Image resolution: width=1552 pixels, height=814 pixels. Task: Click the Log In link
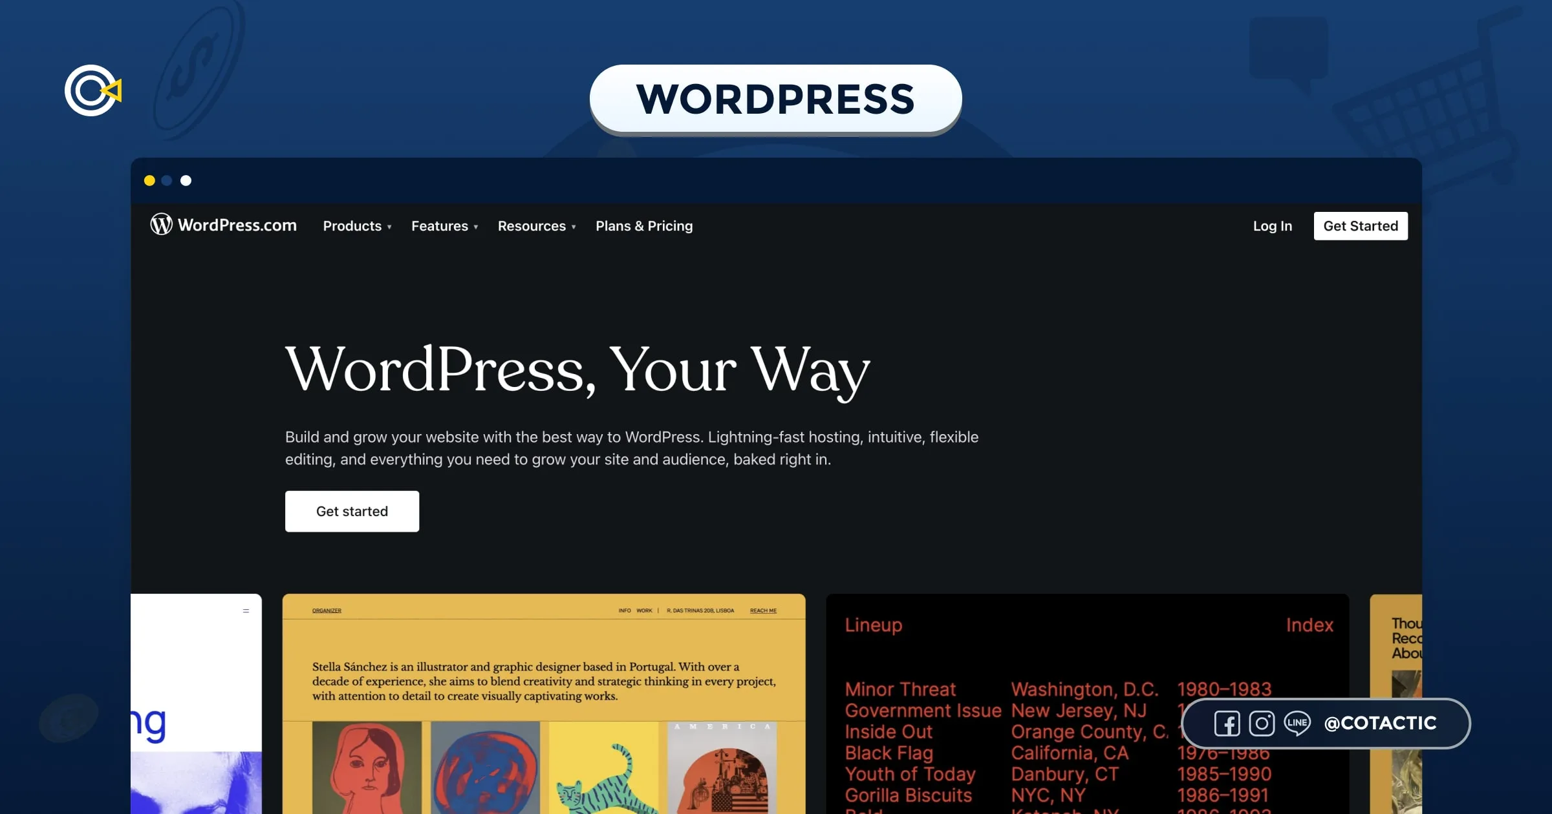click(x=1272, y=225)
